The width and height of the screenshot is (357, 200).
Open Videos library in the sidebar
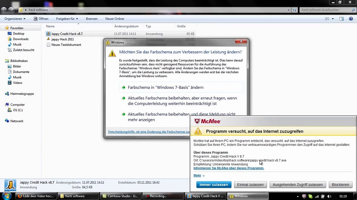[x=18, y=83]
